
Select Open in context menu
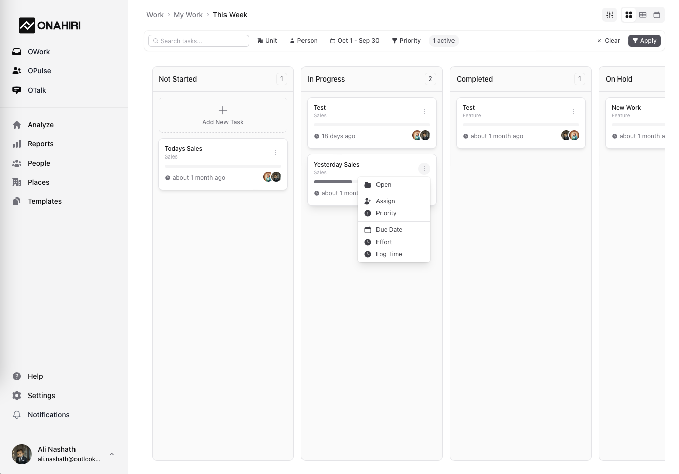(x=394, y=185)
